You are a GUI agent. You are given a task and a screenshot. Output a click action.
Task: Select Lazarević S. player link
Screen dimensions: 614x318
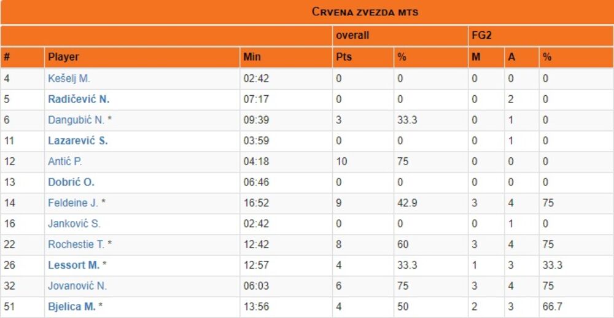point(78,141)
